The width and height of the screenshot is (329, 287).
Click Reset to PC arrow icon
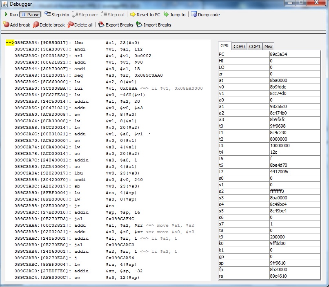pos(133,15)
